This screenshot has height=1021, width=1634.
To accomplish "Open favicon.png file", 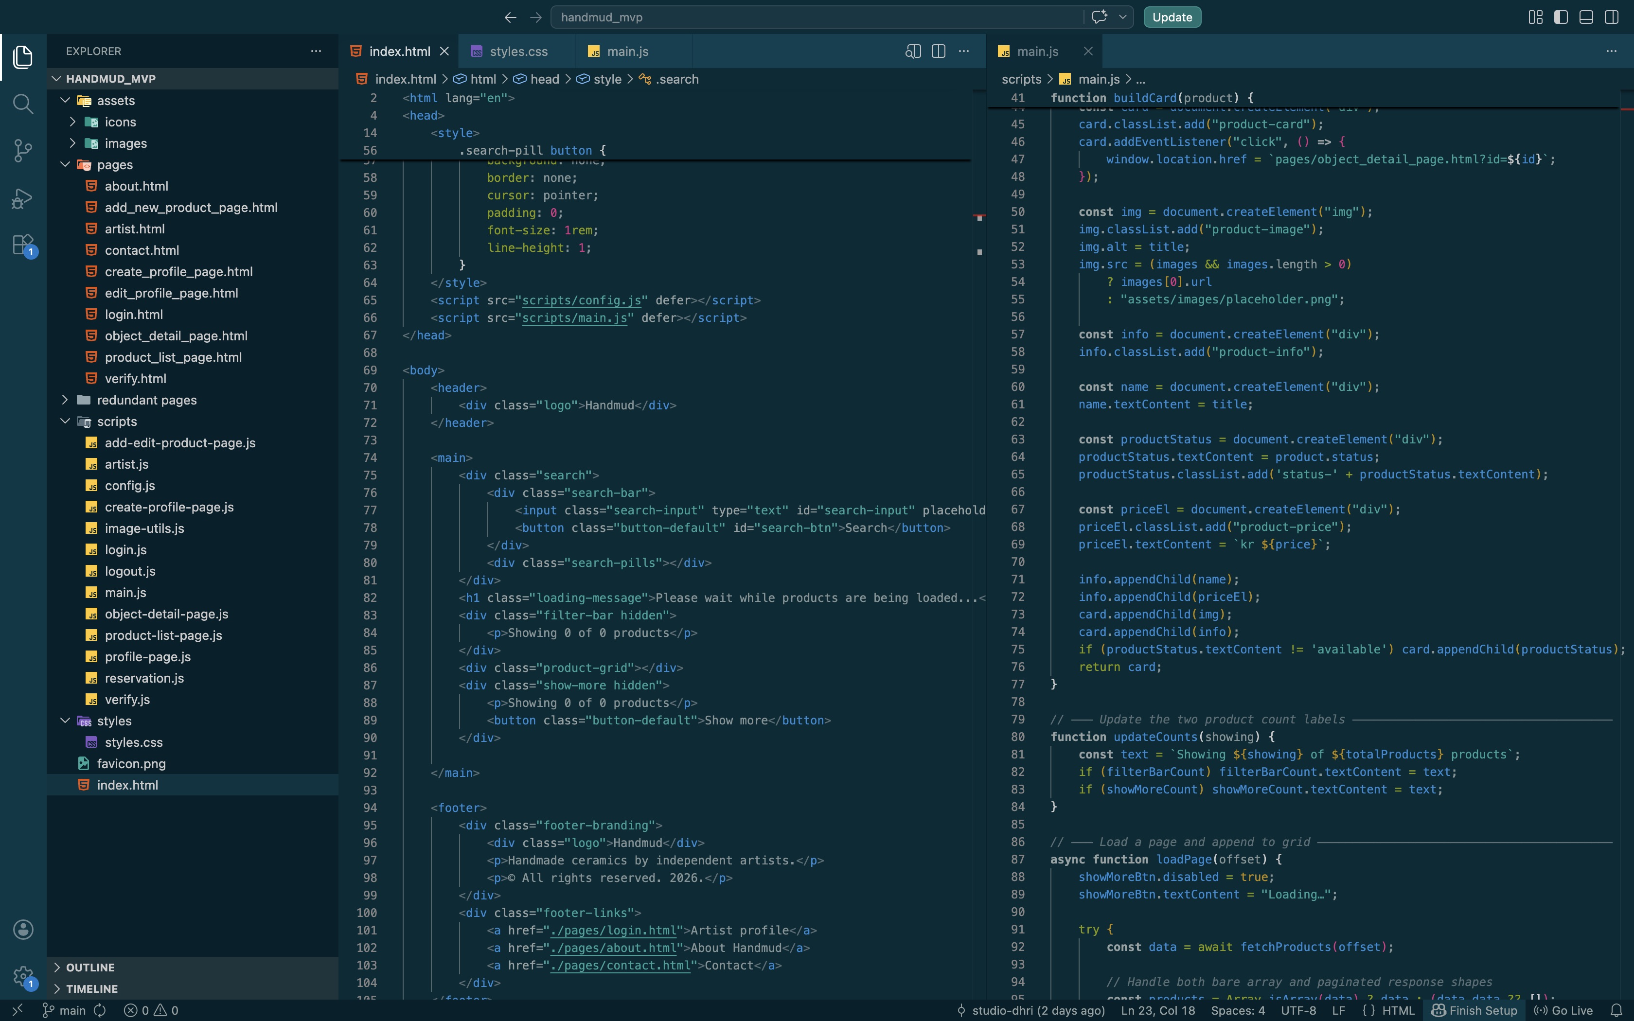I will [131, 763].
